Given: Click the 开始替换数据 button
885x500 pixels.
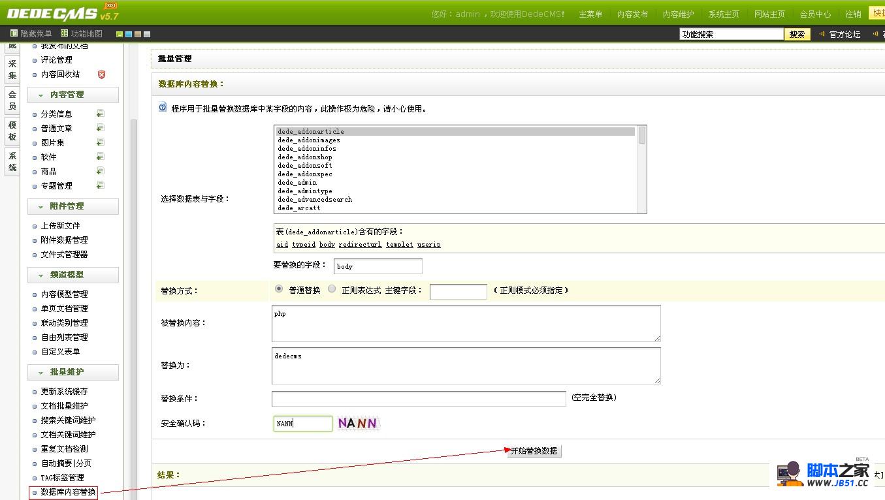Looking at the screenshot, I should point(534,451).
